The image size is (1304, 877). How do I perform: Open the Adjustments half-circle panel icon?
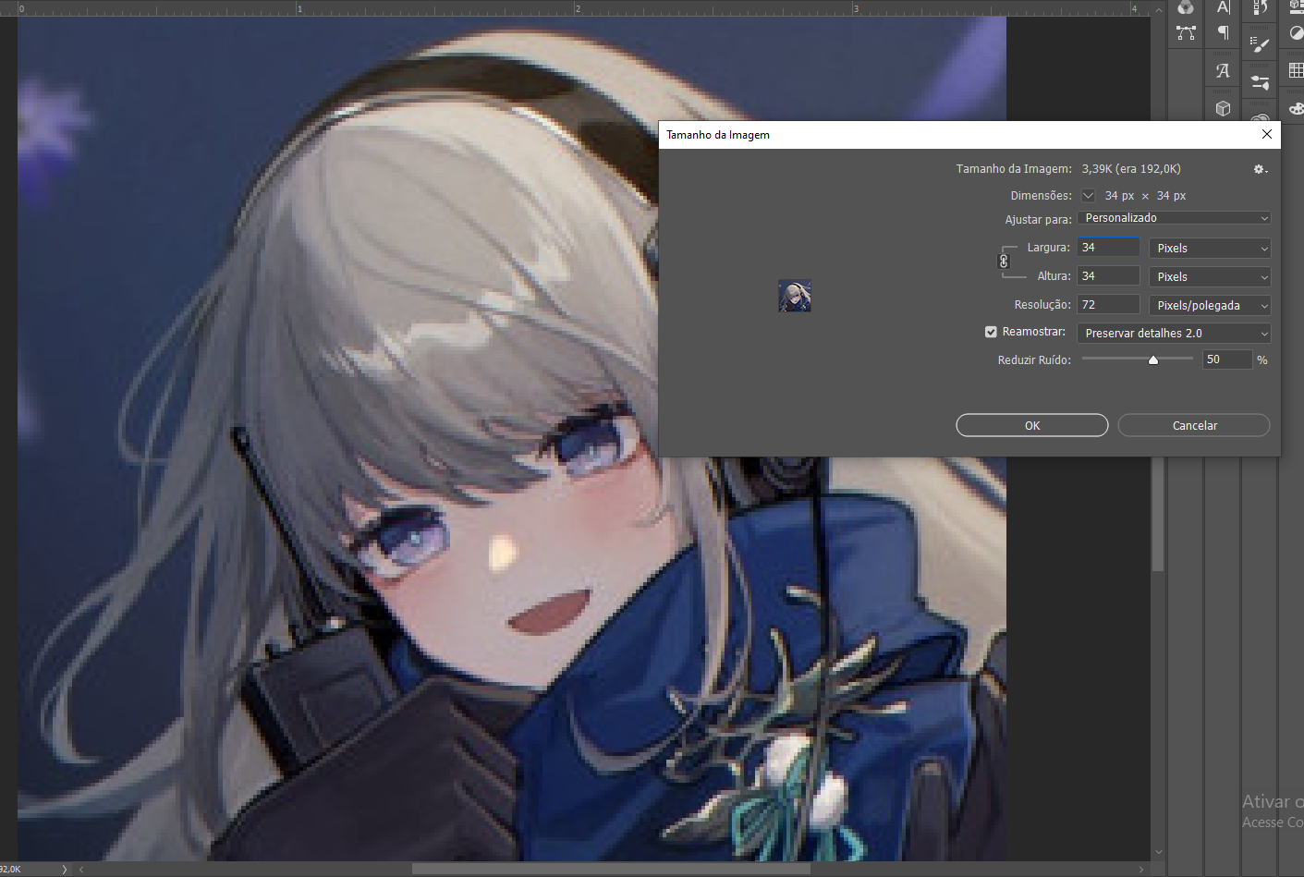(1297, 33)
